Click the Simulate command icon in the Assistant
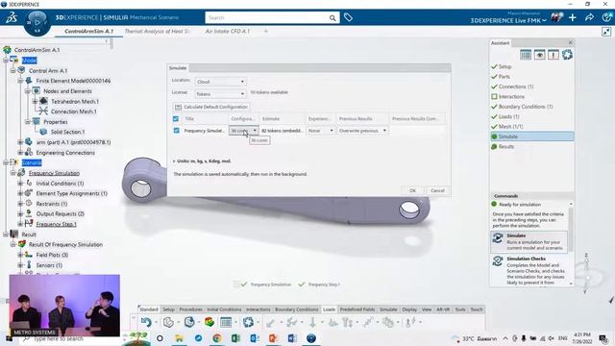 pos(498,238)
